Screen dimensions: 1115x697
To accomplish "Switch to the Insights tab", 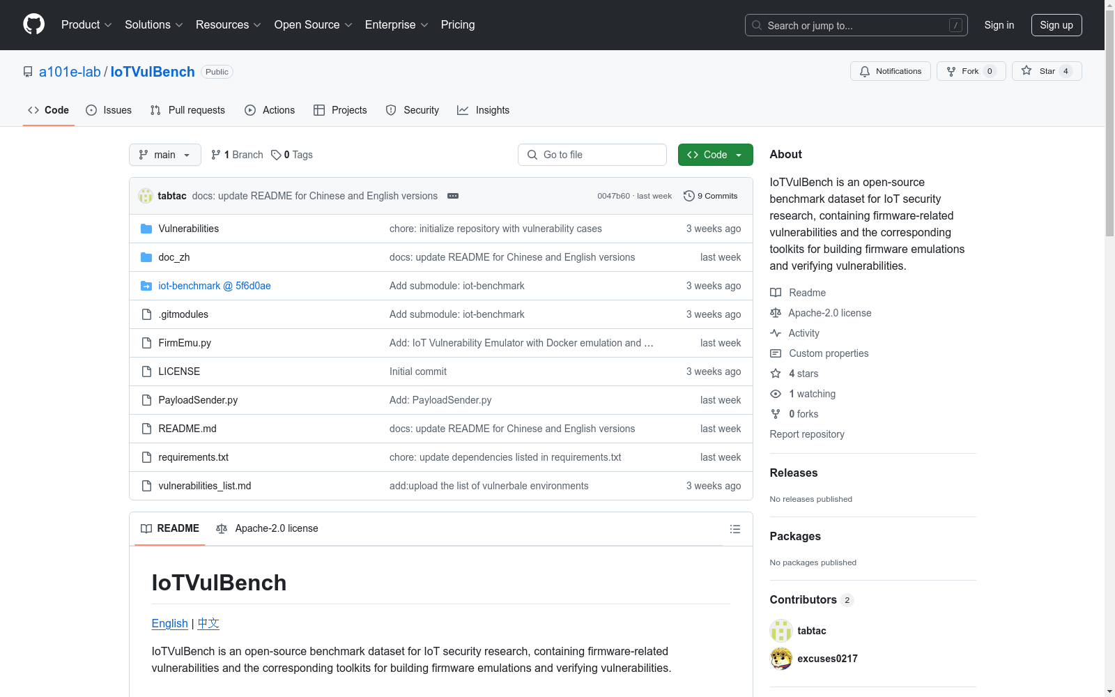I will click(x=483, y=110).
